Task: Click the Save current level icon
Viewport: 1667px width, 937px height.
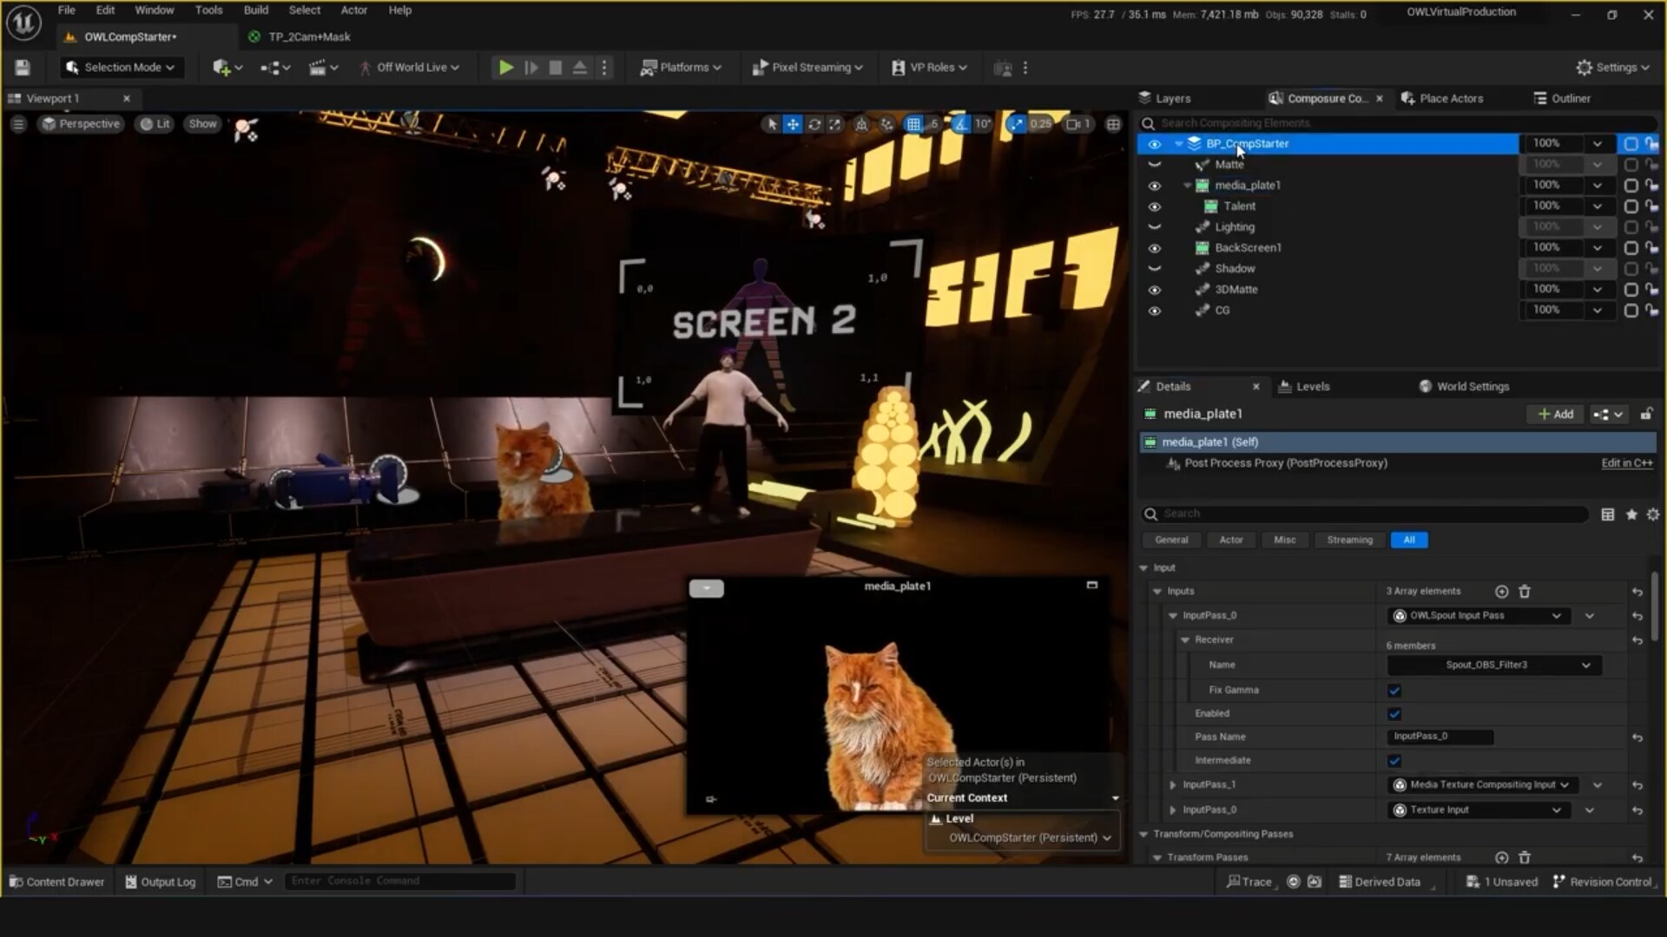Action: (x=23, y=68)
